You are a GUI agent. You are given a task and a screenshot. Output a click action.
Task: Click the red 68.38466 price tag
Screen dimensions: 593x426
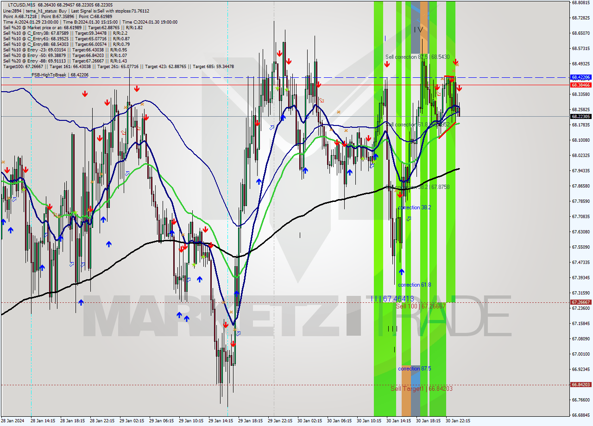tap(581, 85)
